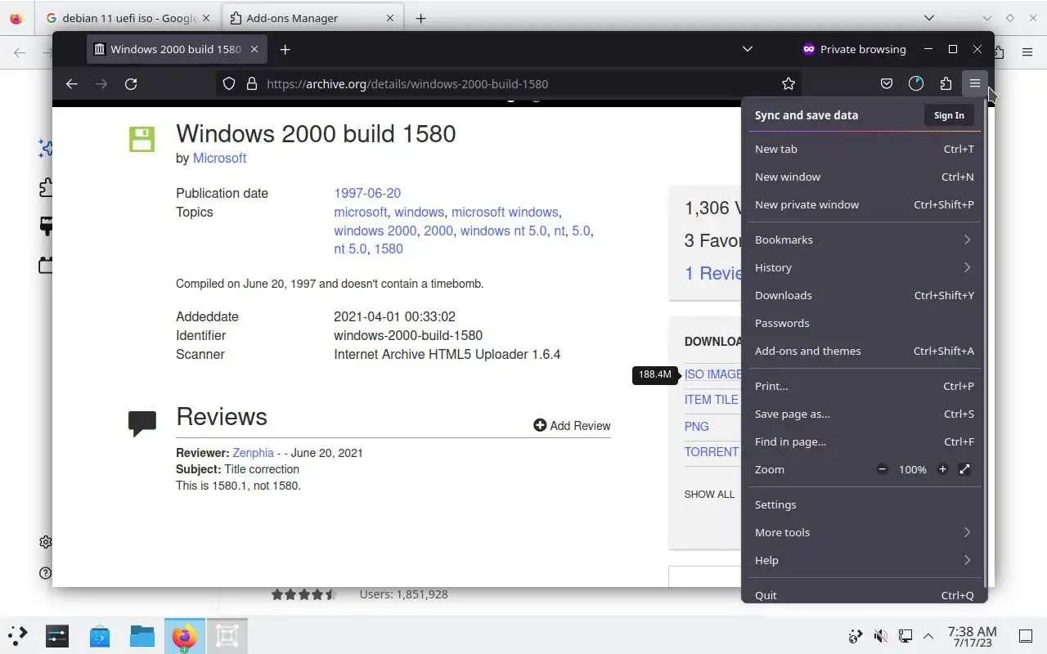
Task: Click the address bar URL field
Action: click(x=507, y=83)
